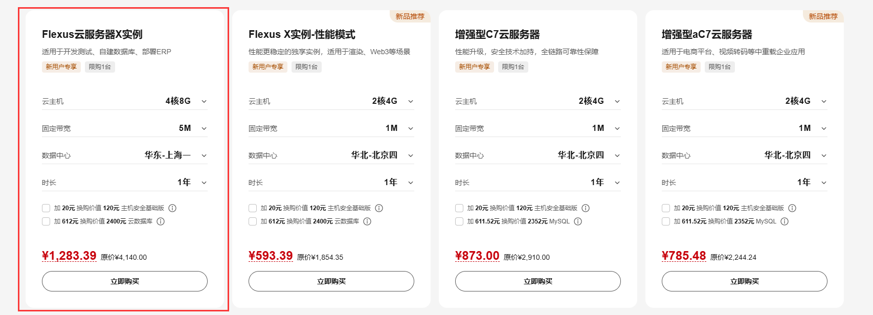Image resolution: width=873 pixels, height=315 pixels.
Task: Click 立即购买 for Flexus云服务器X实例
Action: pyautogui.click(x=125, y=281)
